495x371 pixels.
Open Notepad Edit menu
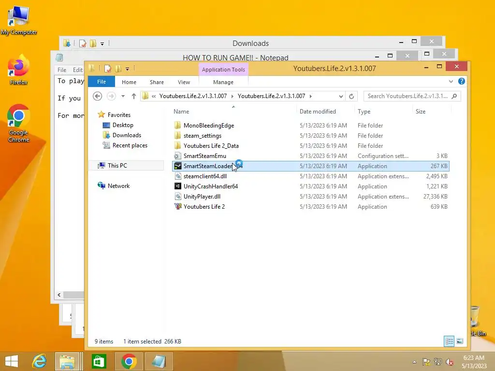click(77, 70)
